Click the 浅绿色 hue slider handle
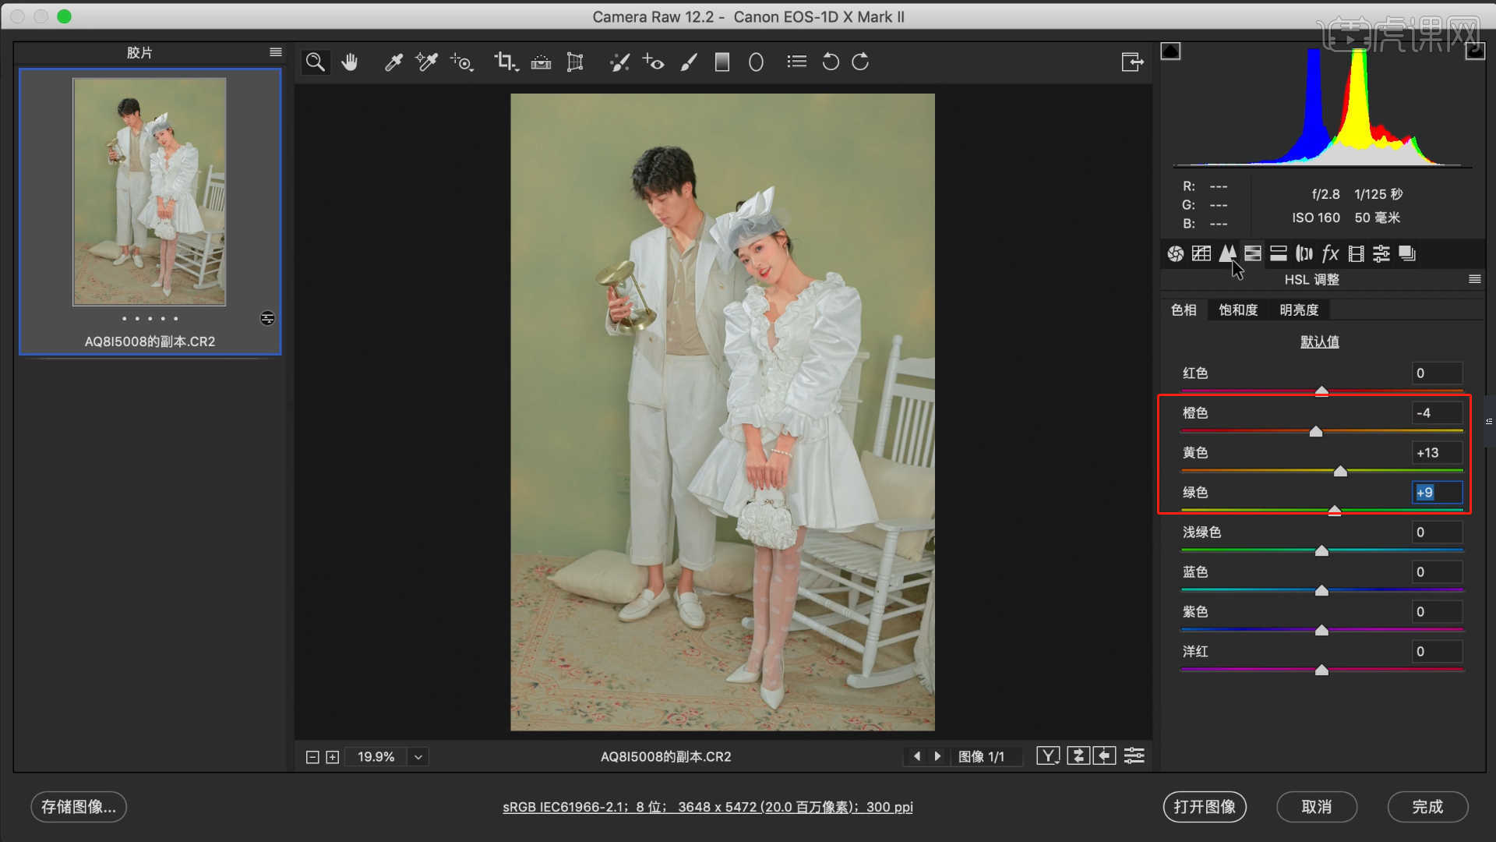The width and height of the screenshot is (1496, 842). tap(1321, 551)
